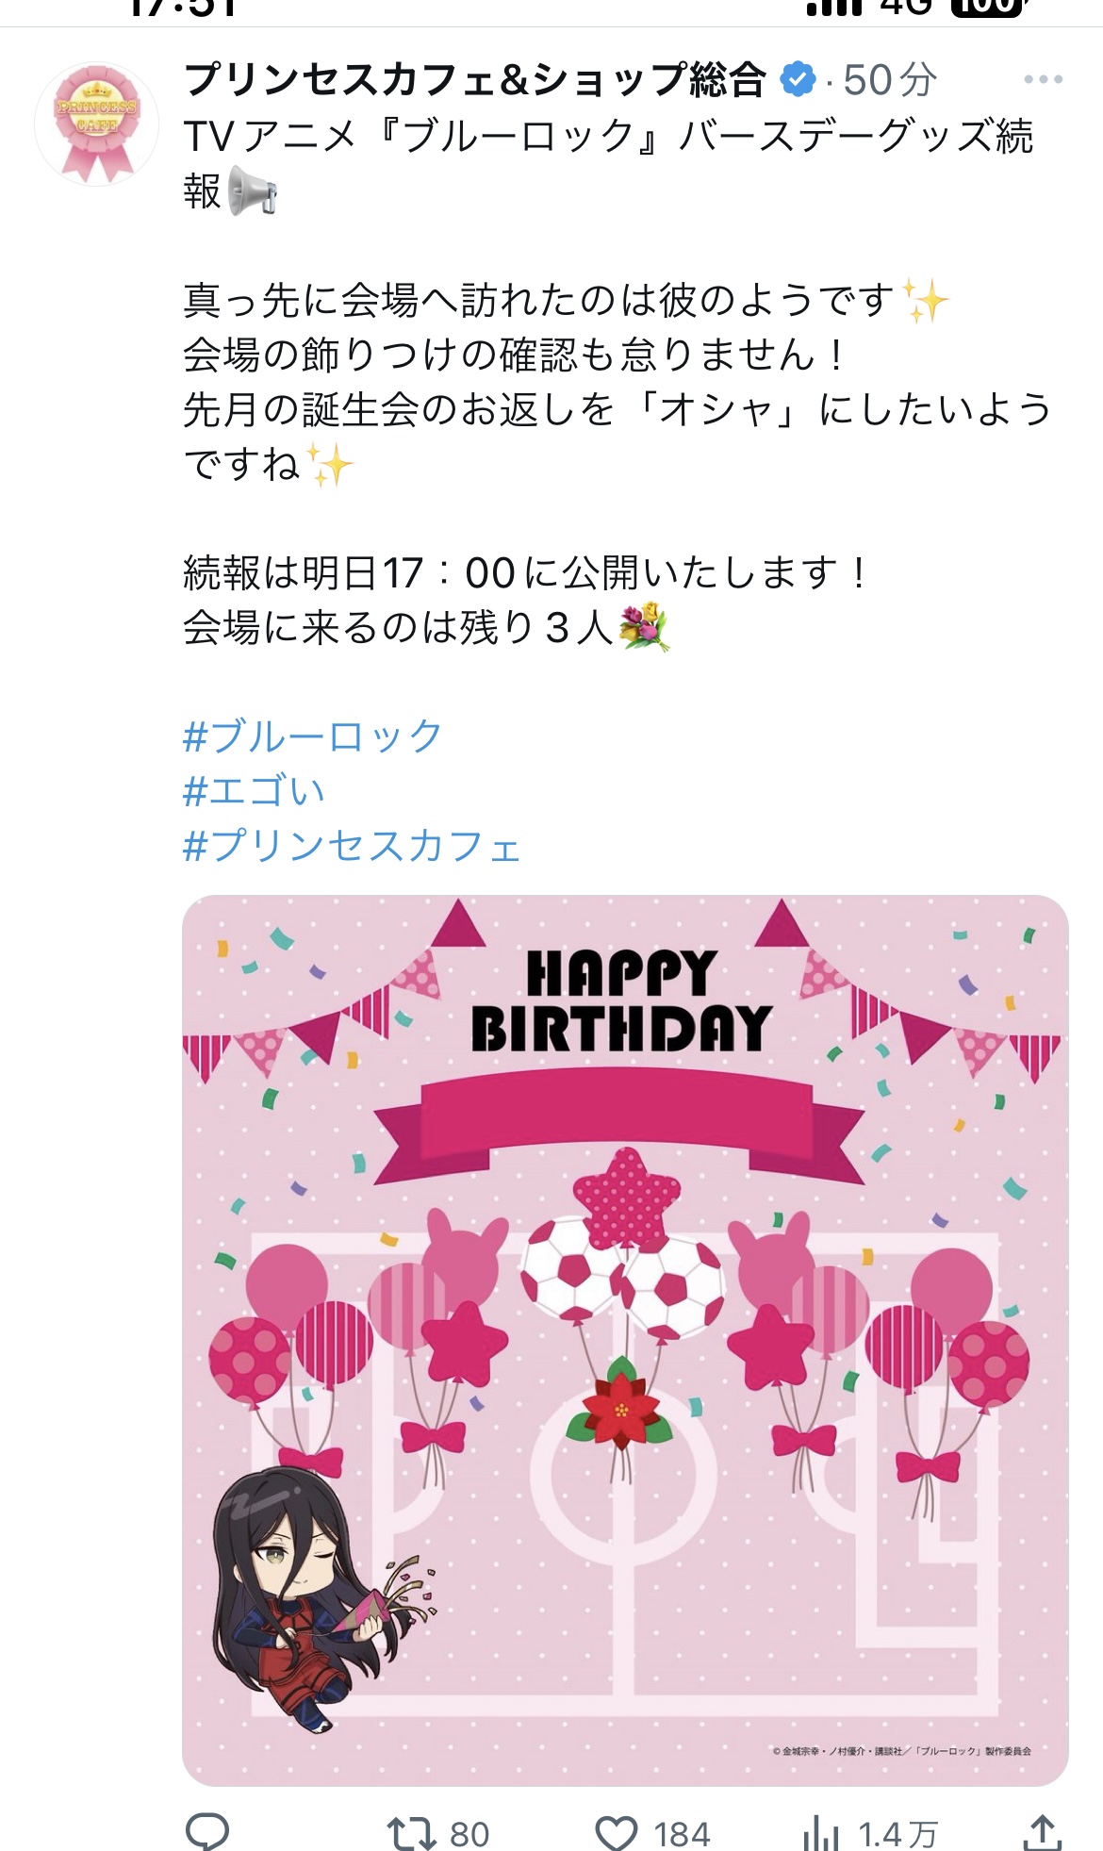The width and height of the screenshot is (1103, 1851).
Task: Open the #ブルーロック hashtag
Action: (x=312, y=735)
